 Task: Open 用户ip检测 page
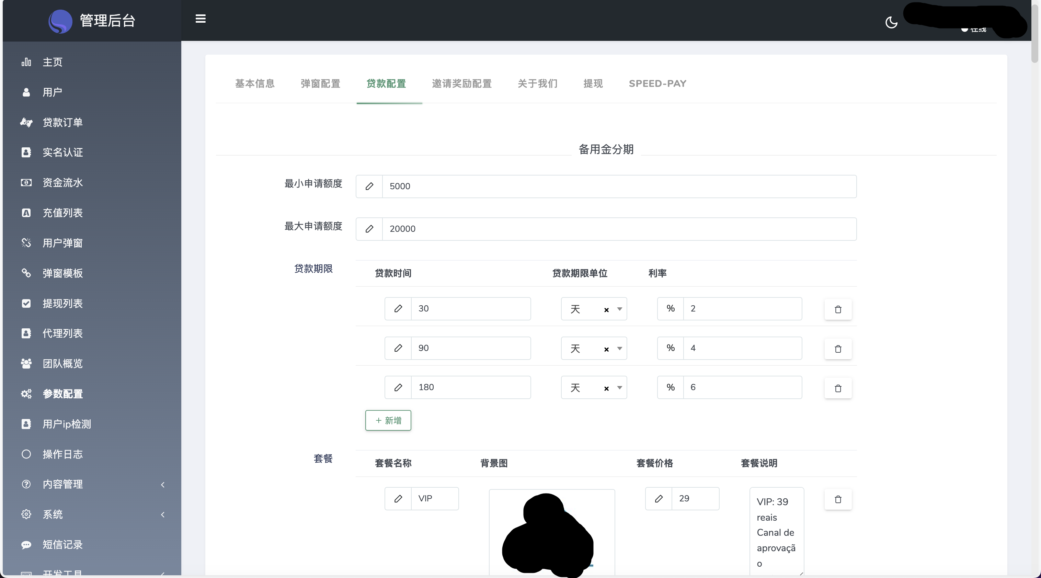tap(67, 424)
